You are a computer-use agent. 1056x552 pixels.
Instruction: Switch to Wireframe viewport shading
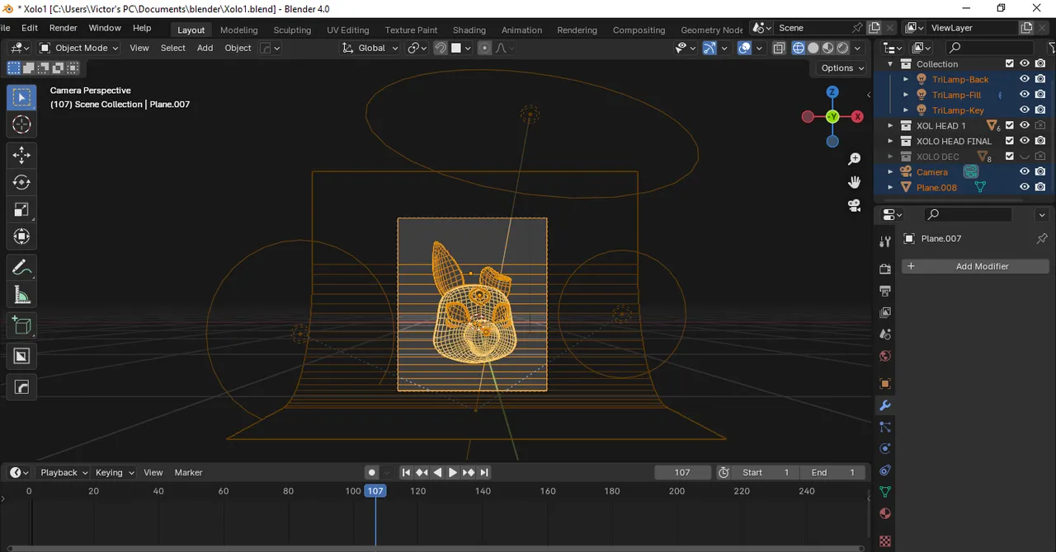(x=799, y=48)
